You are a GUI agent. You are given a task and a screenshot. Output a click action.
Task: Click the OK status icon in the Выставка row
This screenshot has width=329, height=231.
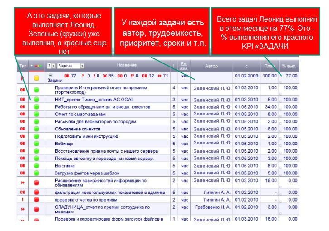(23, 166)
